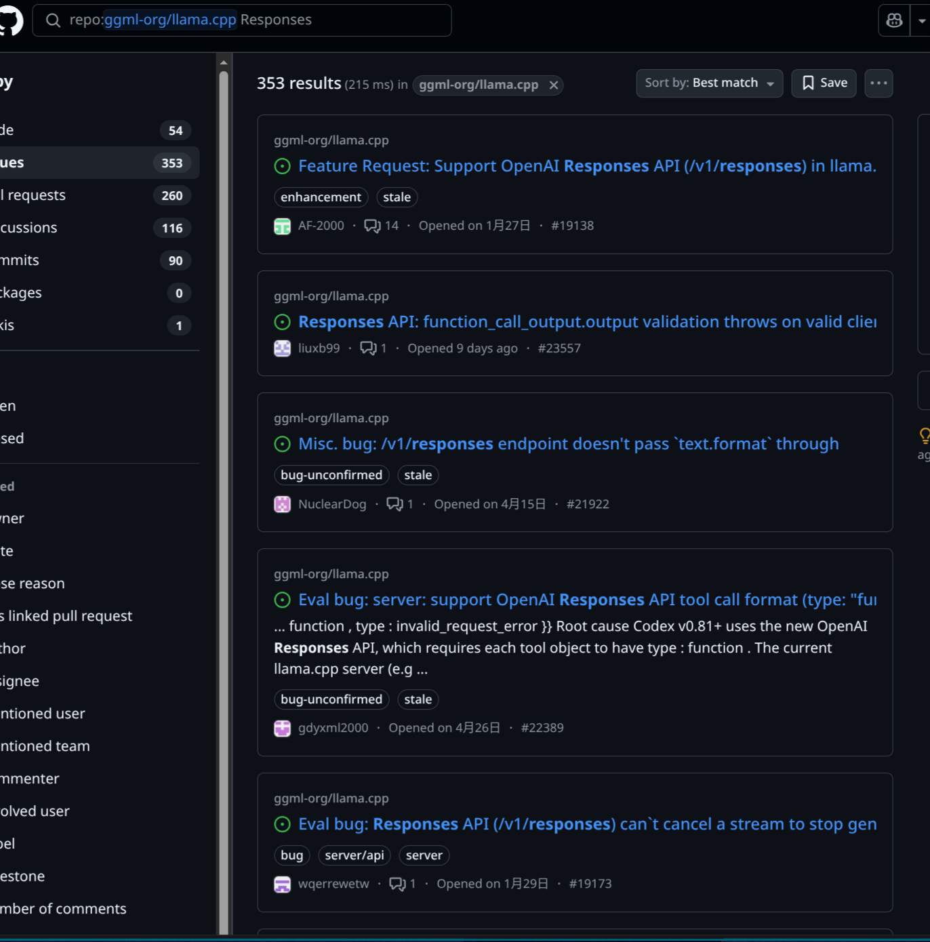930x942 pixels.
Task: Click the sidebar scrollbar up arrow
Action: (x=224, y=62)
